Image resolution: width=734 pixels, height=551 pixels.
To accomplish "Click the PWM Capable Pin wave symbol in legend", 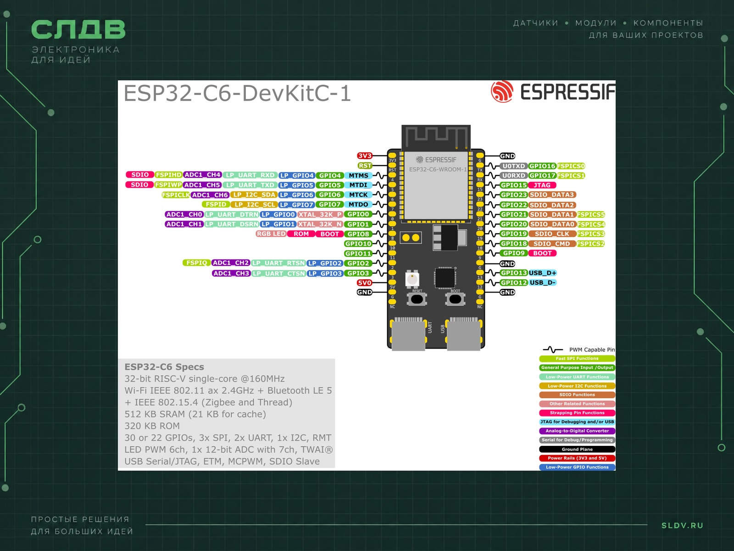I will (553, 350).
